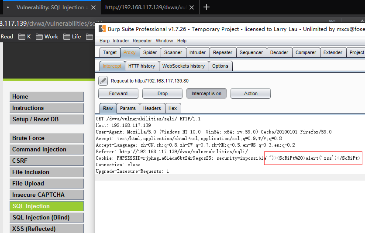Go to File Inclusion page
Viewport: 365px width, 233px height.
[47, 172]
